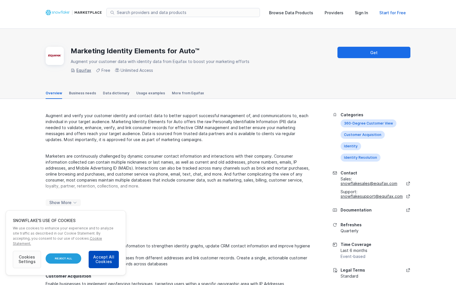This screenshot has width=456, height=285.
Task: Click the 'Event-based' text
Action: (353, 256)
